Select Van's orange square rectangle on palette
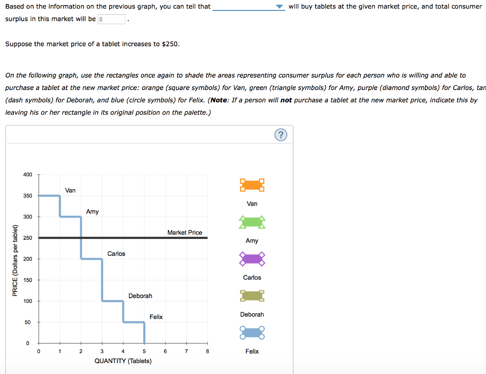The image size is (486, 374). (x=252, y=185)
